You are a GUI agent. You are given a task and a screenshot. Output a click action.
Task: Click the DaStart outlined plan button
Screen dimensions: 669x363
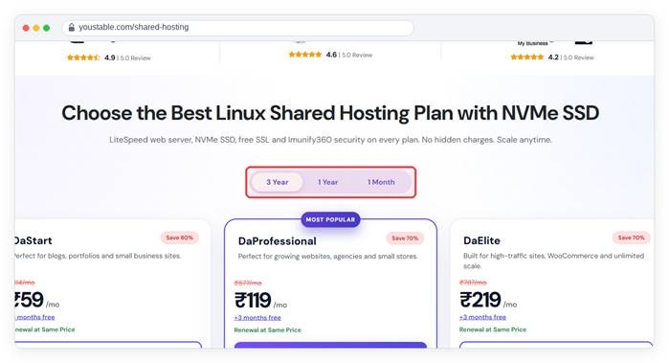coord(108,345)
